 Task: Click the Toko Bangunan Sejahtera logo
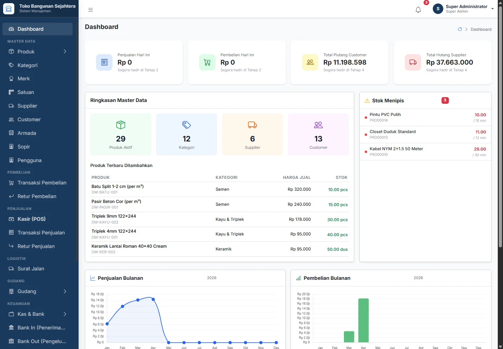pos(9,9)
